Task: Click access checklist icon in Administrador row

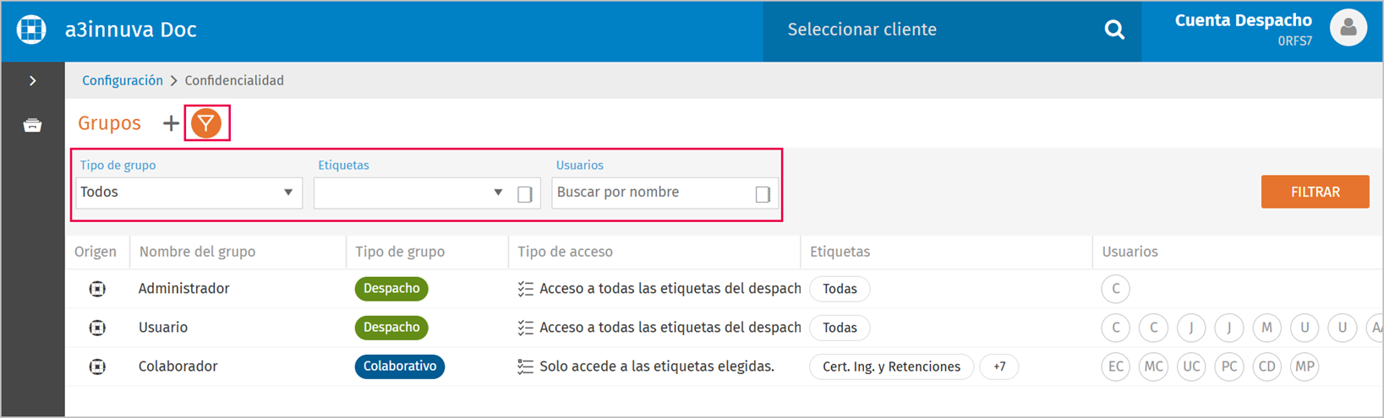Action: pos(525,289)
